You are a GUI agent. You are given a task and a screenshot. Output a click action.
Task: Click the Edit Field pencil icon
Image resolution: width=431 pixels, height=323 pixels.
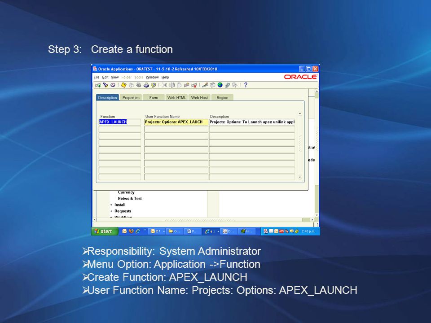pyautogui.click(x=205, y=85)
